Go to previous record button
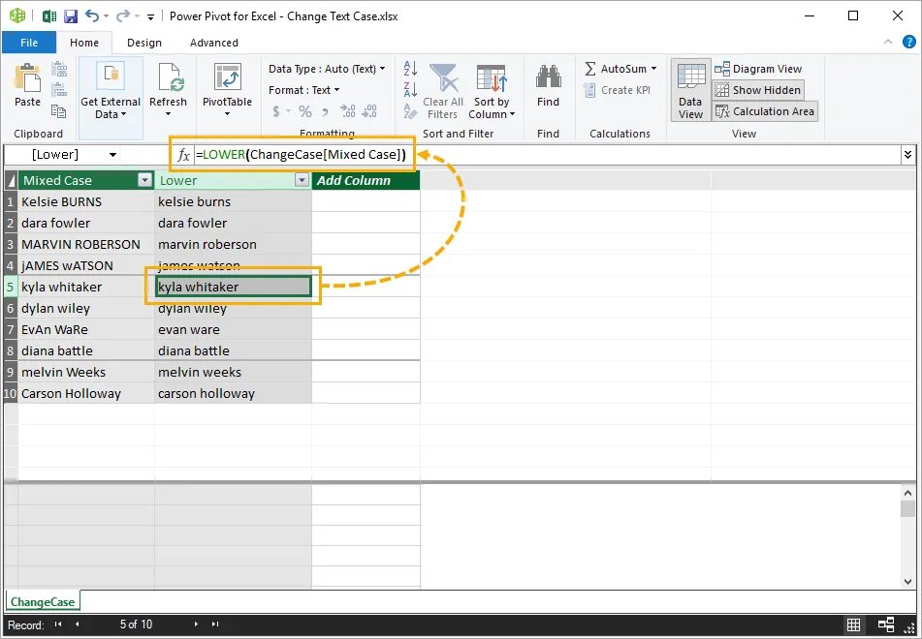Screen dimensions: 922x639 (77, 624)
